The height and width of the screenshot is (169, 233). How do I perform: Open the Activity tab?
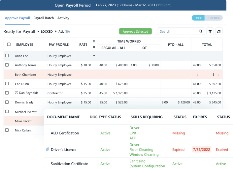63,18
